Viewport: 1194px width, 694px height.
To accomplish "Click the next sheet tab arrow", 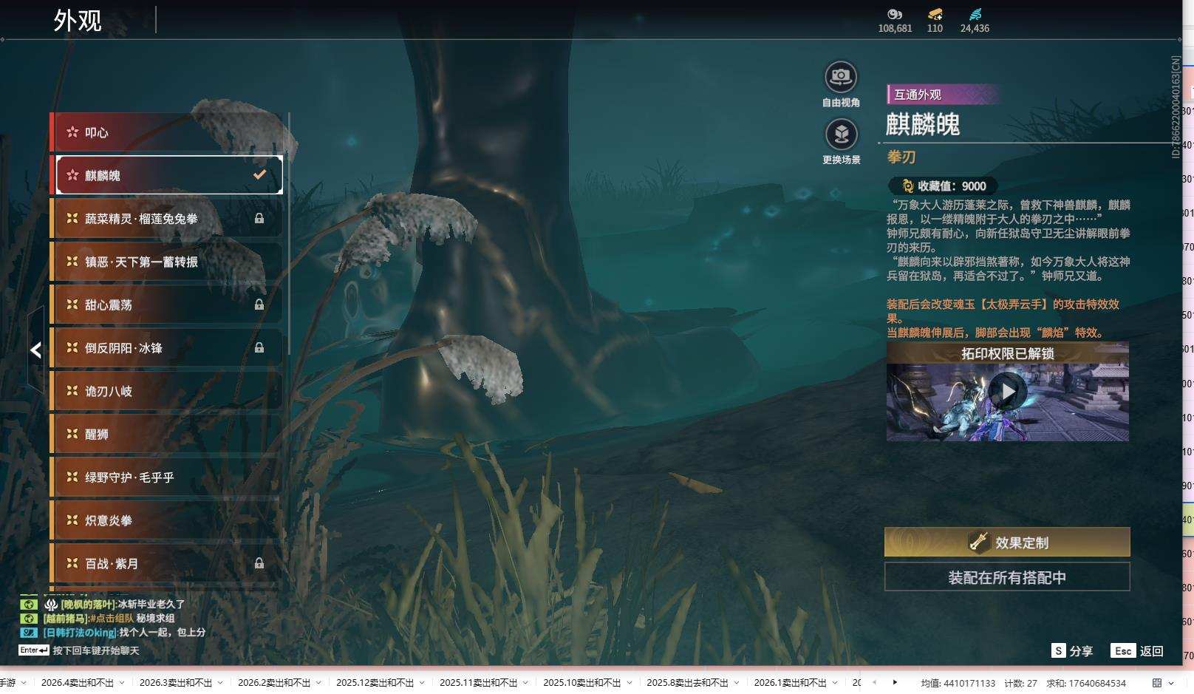I will point(895,683).
